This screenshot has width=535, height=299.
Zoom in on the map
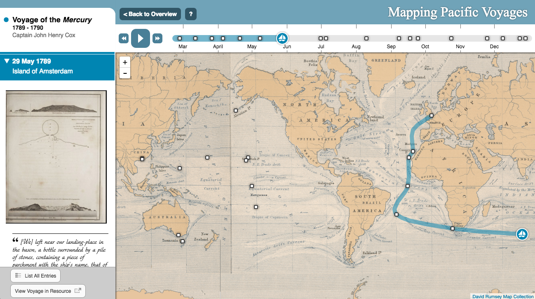coord(125,62)
